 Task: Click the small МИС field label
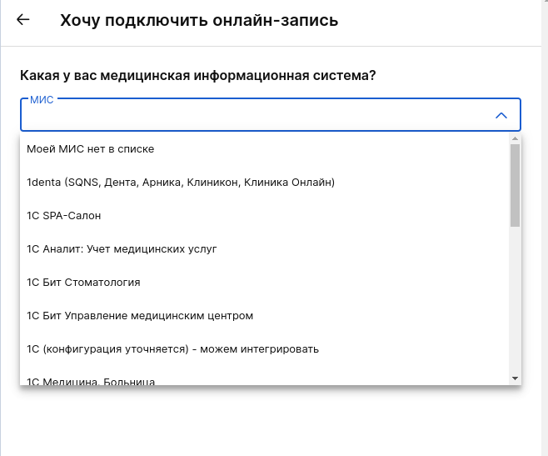[x=42, y=99]
